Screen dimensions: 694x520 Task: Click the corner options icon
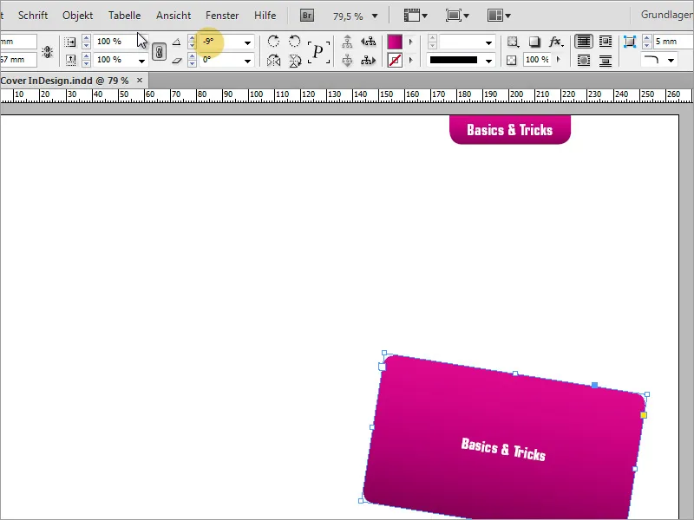pos(629,42)
